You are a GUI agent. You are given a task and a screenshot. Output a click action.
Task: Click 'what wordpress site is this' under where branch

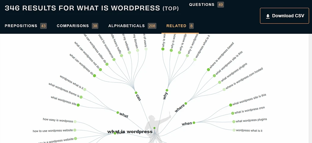[229, 64]
